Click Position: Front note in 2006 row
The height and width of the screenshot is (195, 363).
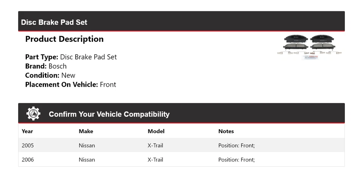pyautogui.click(x=237, y=160)
